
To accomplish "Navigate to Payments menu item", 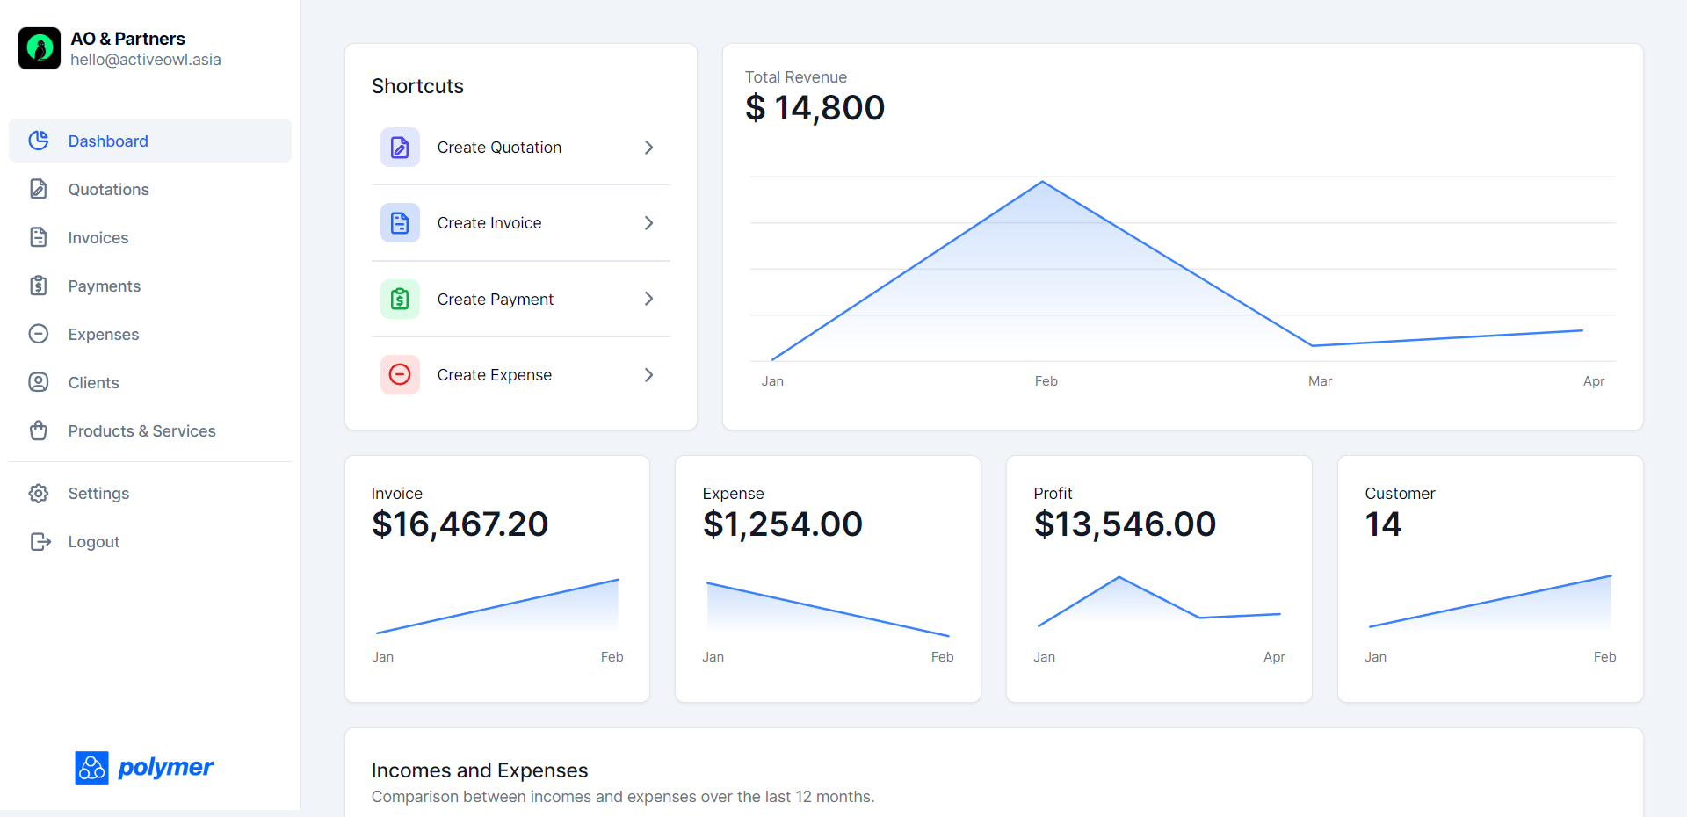I will (x=150, y=286).
